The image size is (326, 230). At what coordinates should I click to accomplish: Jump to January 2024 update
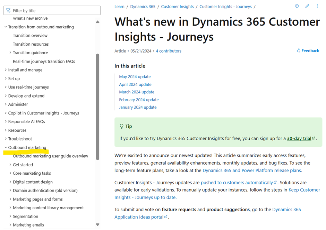point(138,107)
